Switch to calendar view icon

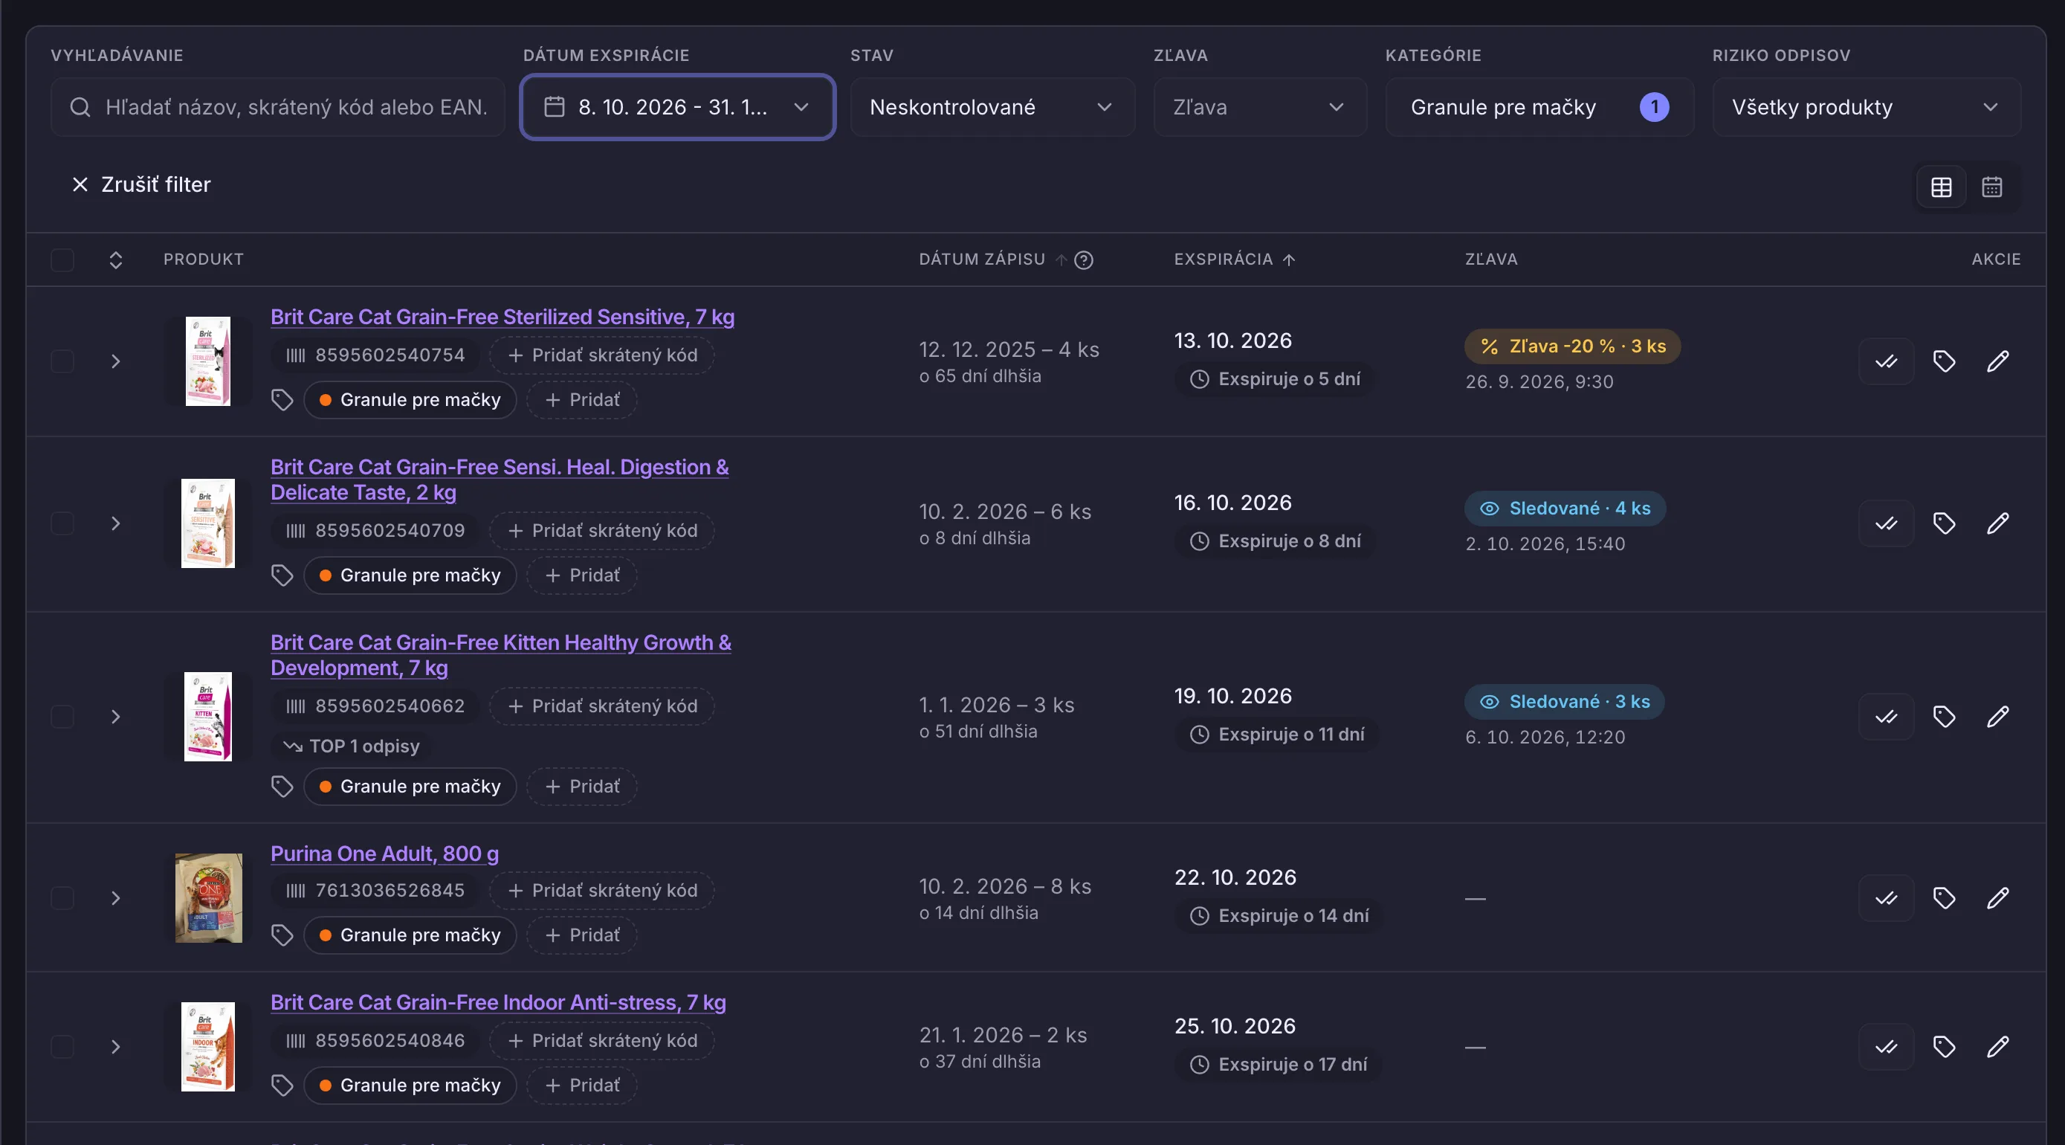point(1991,187)
